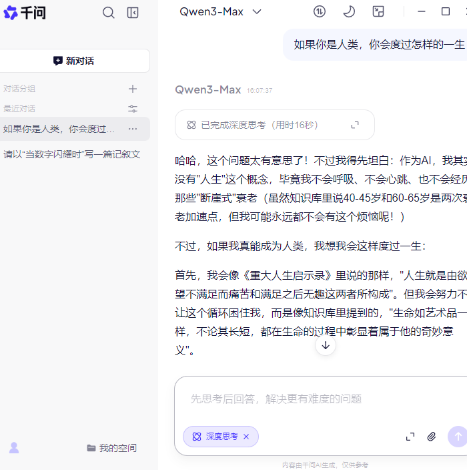467x470 pixels.
Task: Click the send message button
Action: (x=457, y=437)
